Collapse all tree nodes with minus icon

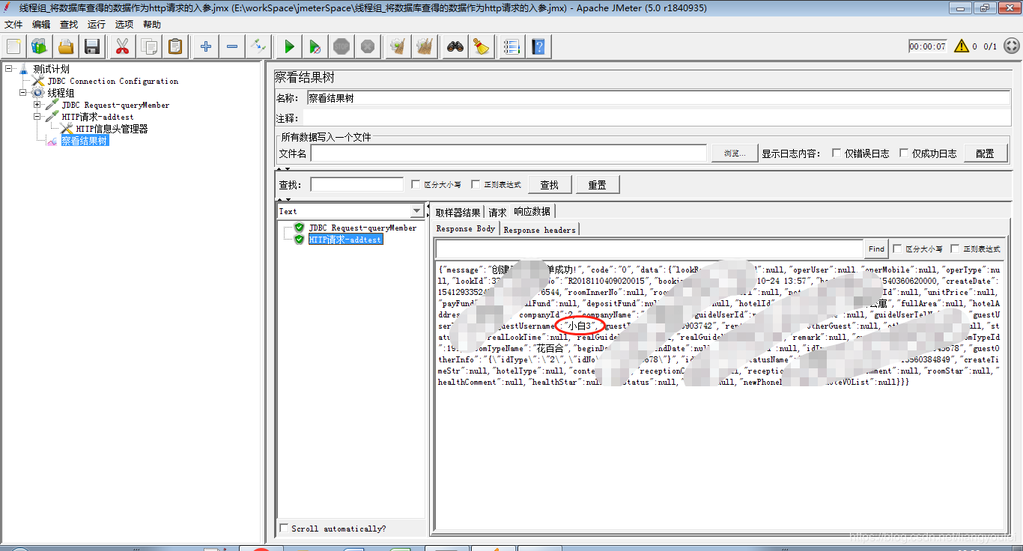coord(232,46)
